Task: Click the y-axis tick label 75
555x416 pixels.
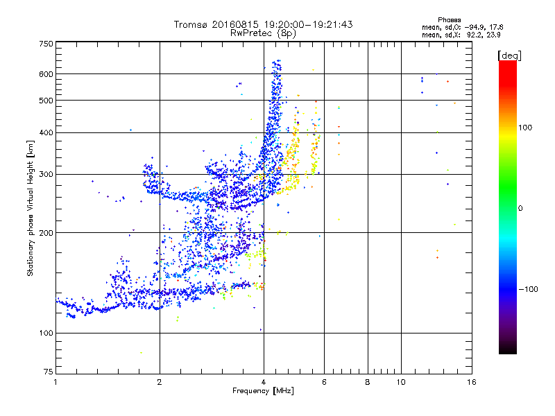Action: [49, 372]
